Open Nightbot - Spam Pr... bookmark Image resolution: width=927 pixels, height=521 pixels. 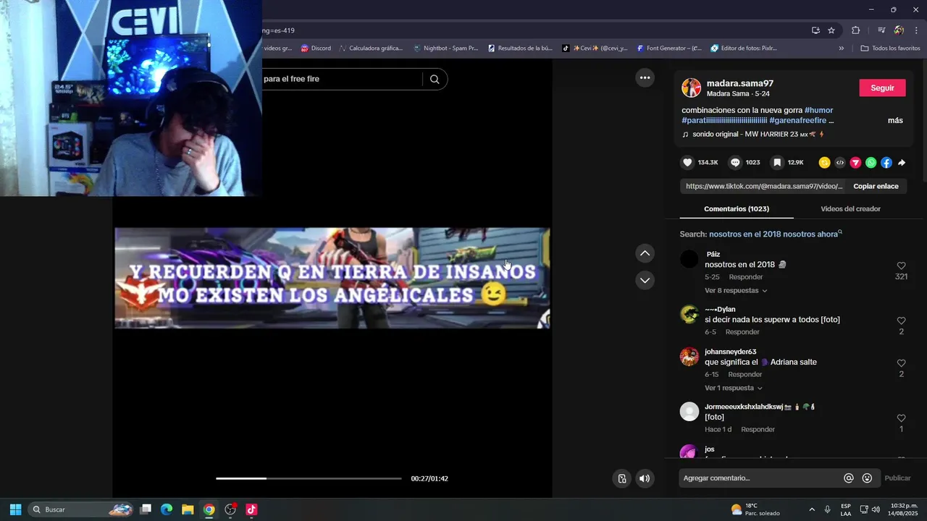pos(445,48)
